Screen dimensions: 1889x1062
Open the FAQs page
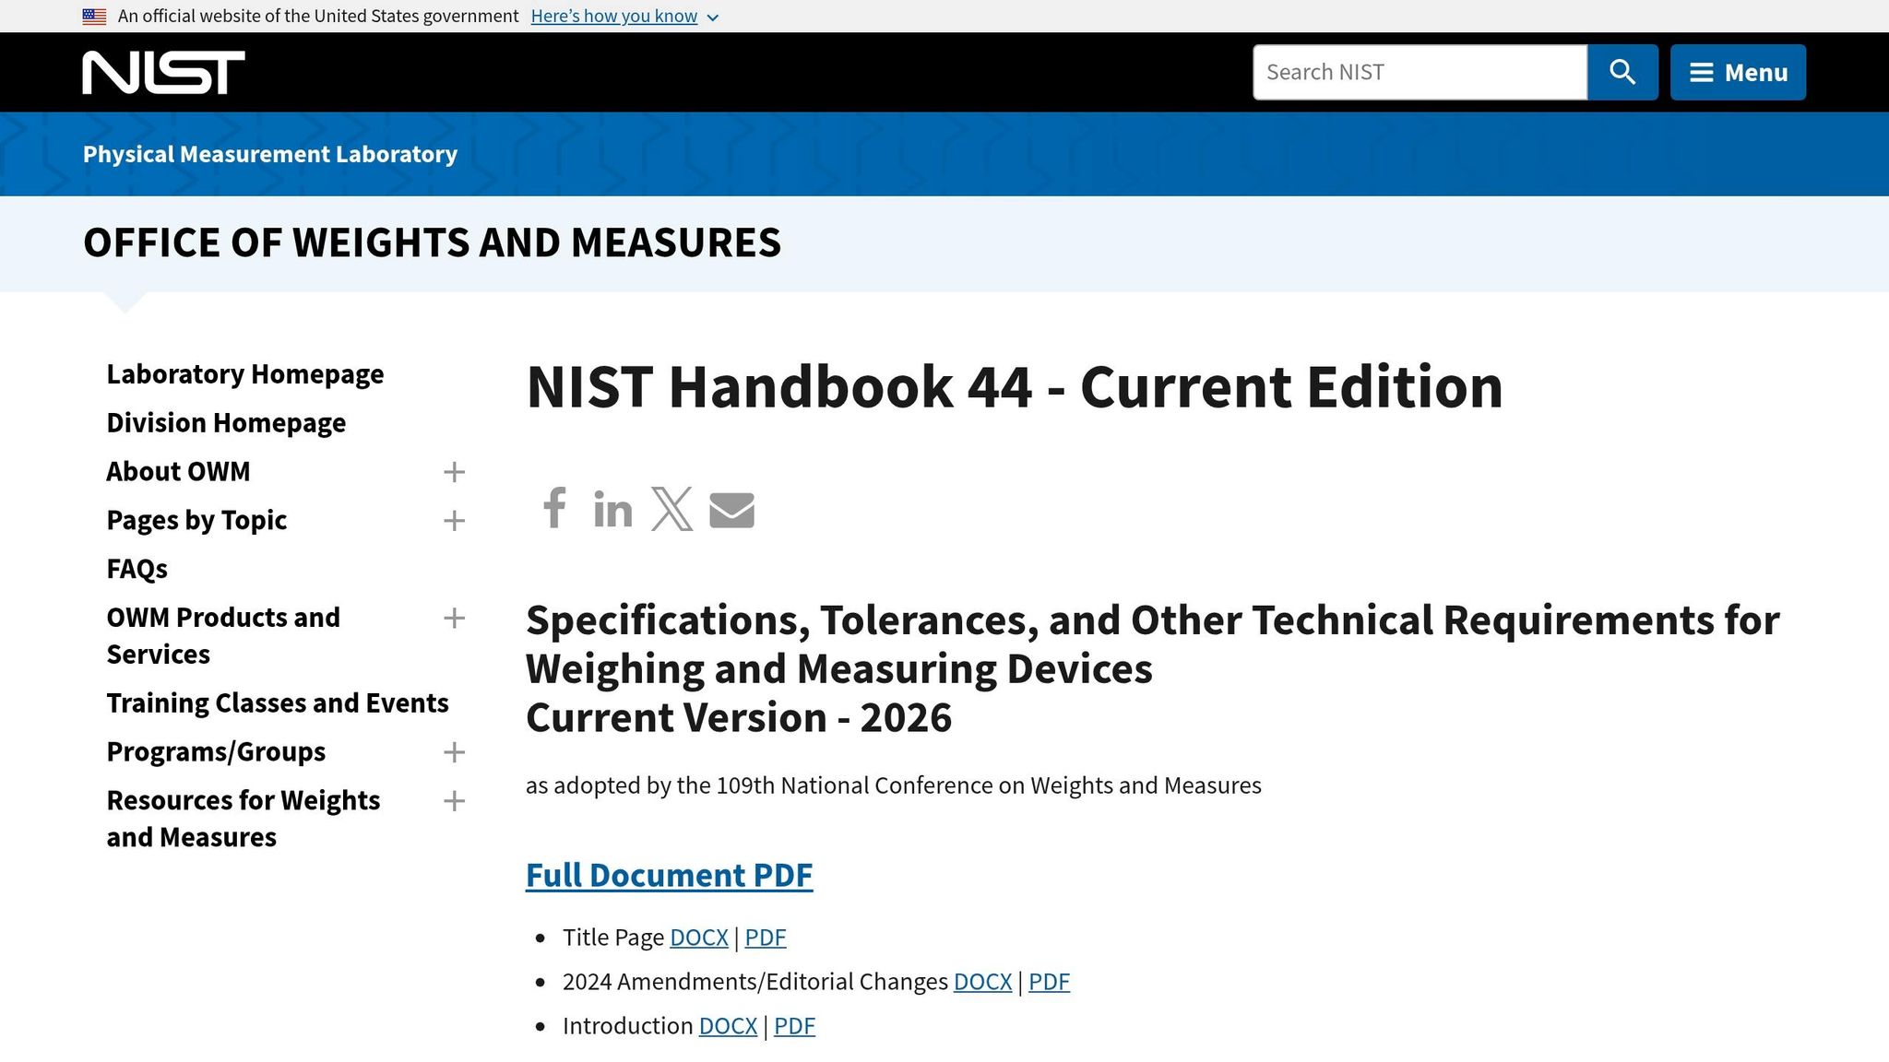tap(137, 569)
